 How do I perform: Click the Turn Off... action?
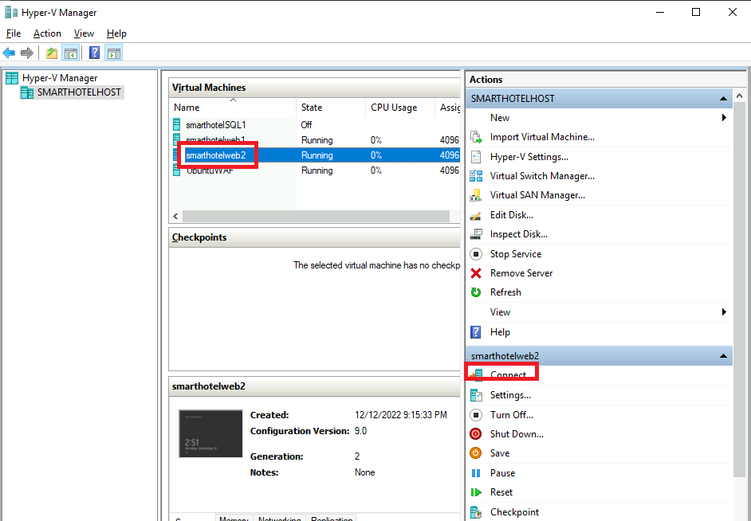tap(512, 415)
